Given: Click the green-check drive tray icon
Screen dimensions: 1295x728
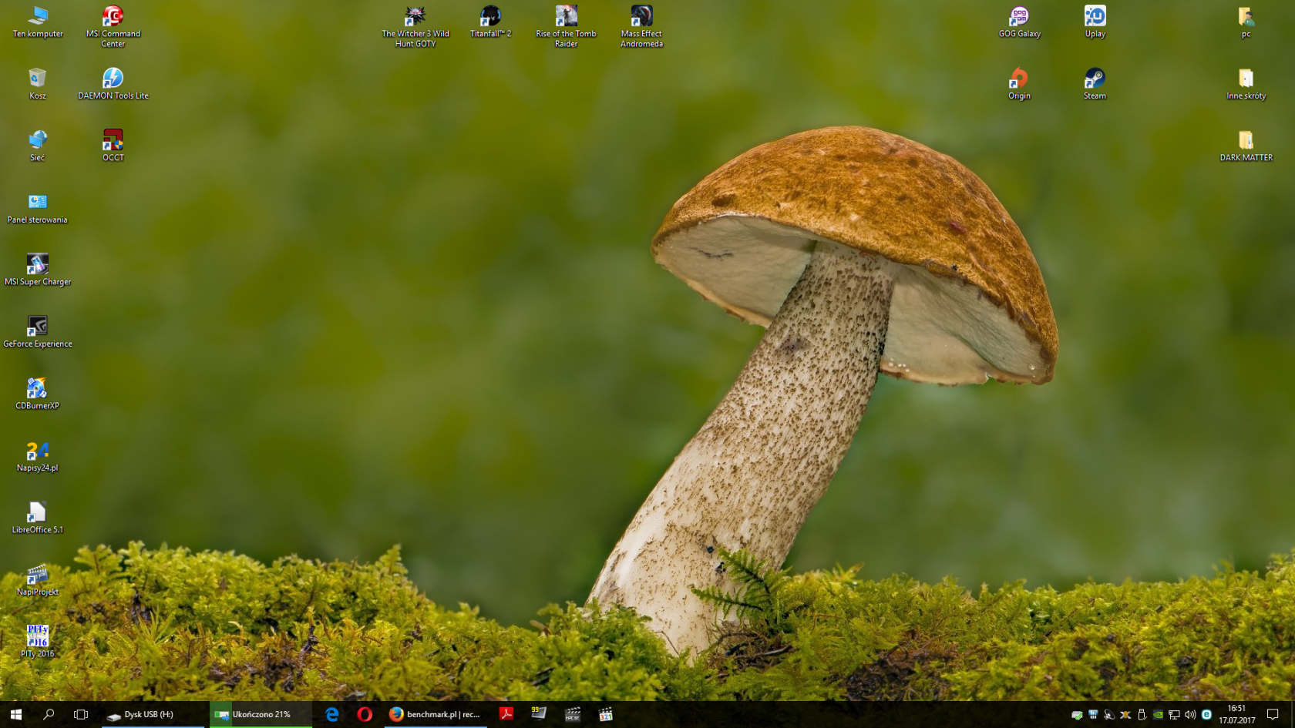Looking at the screenshot, I should [1077, 715].
